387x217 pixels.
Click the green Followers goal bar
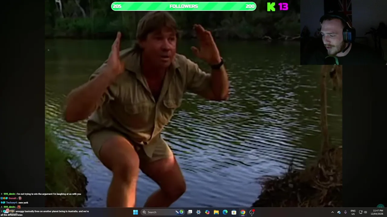[184, 6]
